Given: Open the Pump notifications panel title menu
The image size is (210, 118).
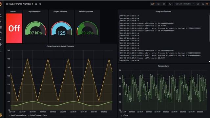Looking at the screenshot, I should coord(163,11).
